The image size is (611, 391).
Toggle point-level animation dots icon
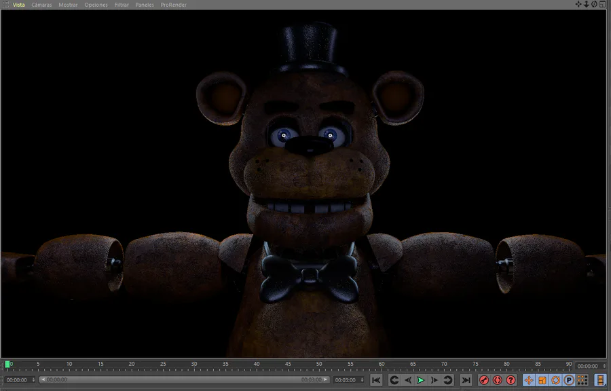(x=582, y=380)
